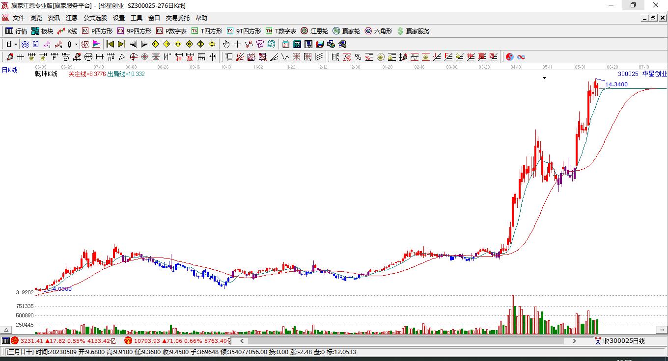Viewport: 668px width, 361px height.
Task: Open the 窗口 menu
Action: click(x=154, y=18)
